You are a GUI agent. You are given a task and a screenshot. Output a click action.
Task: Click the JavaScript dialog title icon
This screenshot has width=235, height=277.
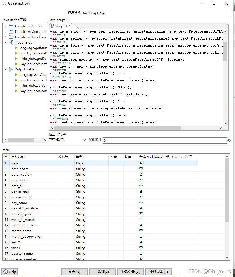(4, 3)
